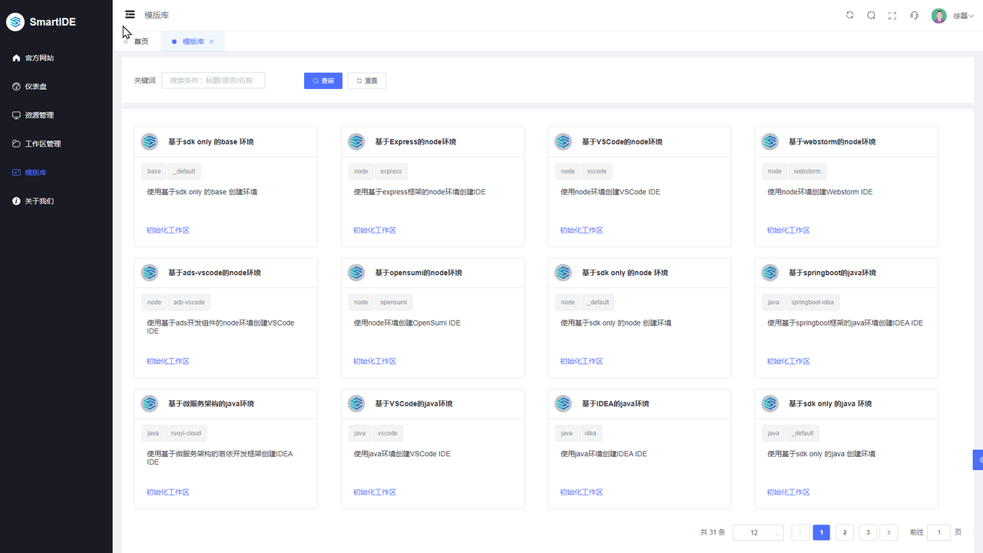Click 初始化工作区 under VSCode java card

click(375, 492)
